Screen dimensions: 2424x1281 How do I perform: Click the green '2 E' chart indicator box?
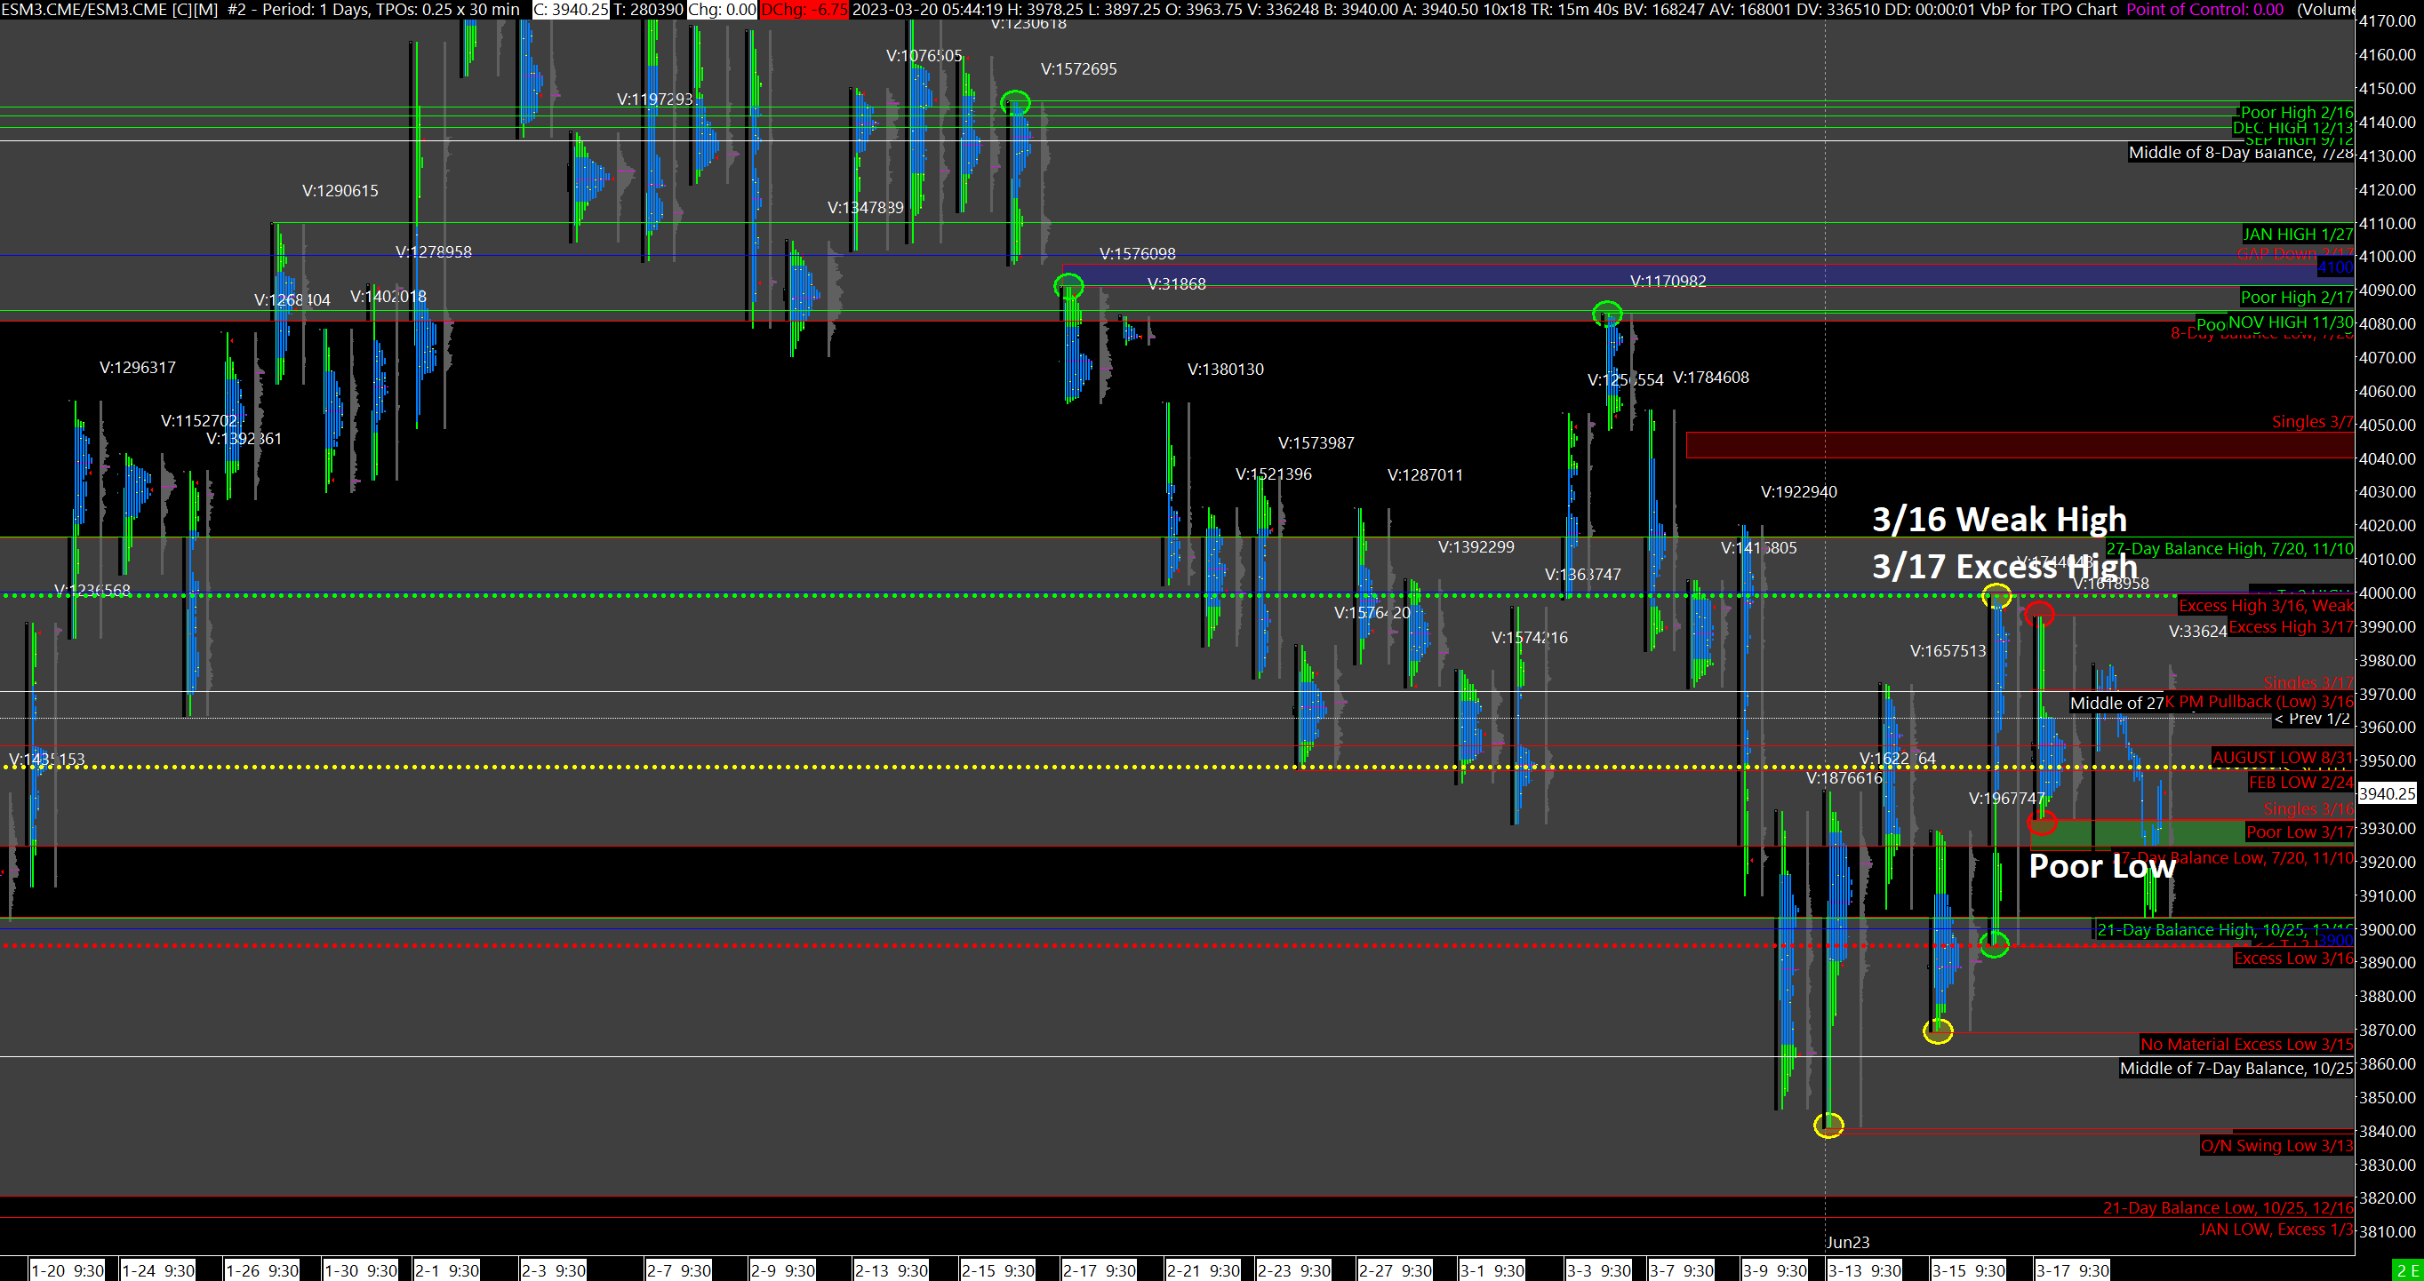[x=2407, y=1270]
